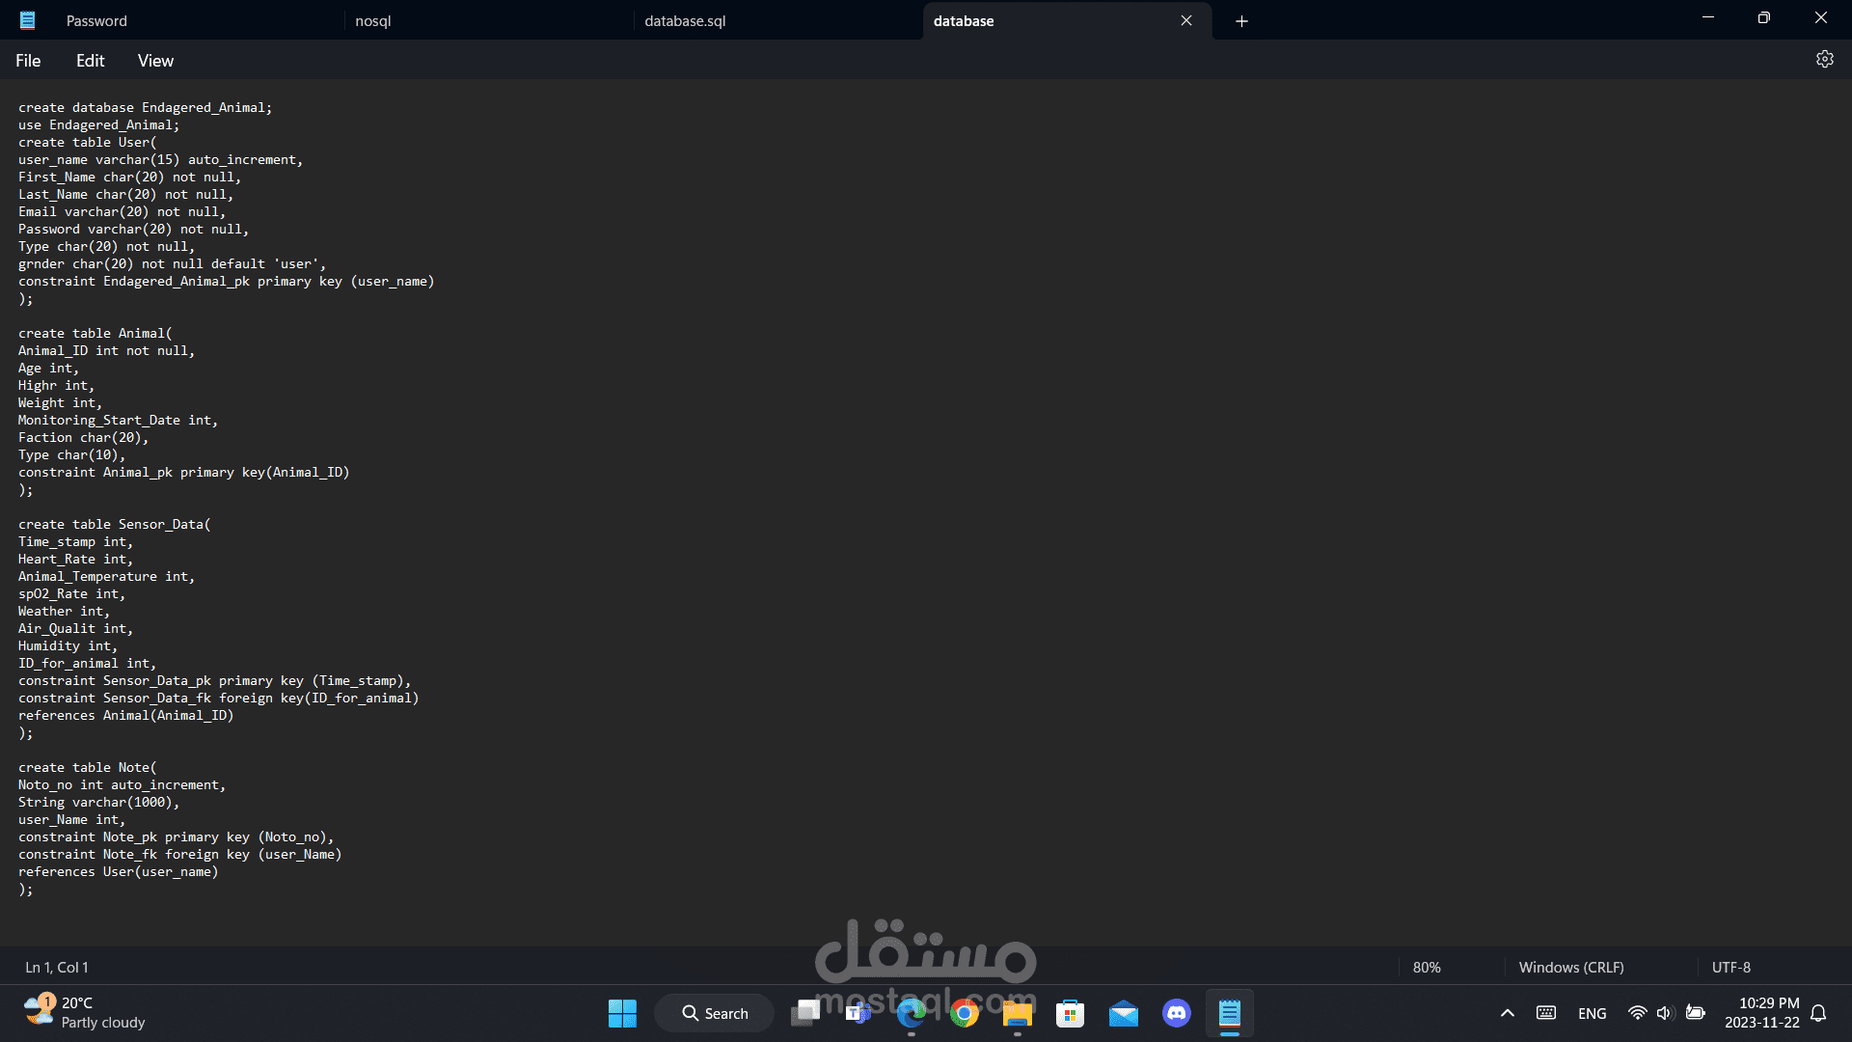This screenshot has width=1852, height=1042.
Task: Open the File menu
Action: click(28, 61)
